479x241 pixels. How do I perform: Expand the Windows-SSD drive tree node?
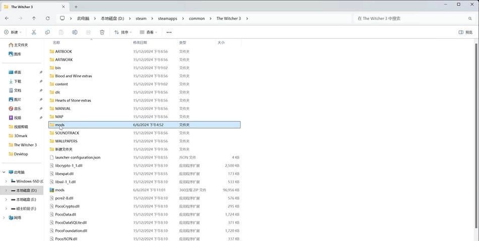coord(6,181)
